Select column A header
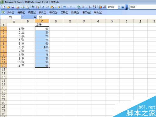This screenshot has height=117, width=156. (14, 21)
